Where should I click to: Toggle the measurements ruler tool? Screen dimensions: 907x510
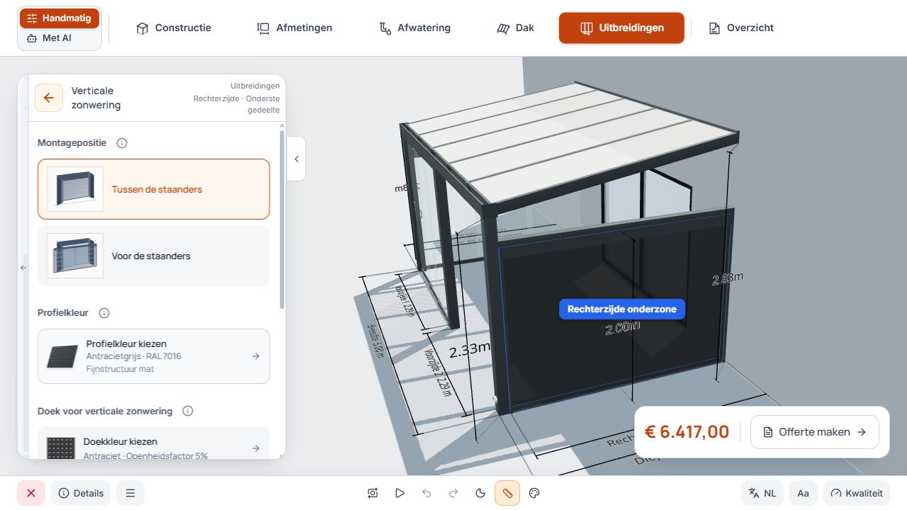[x=507, y=493]
